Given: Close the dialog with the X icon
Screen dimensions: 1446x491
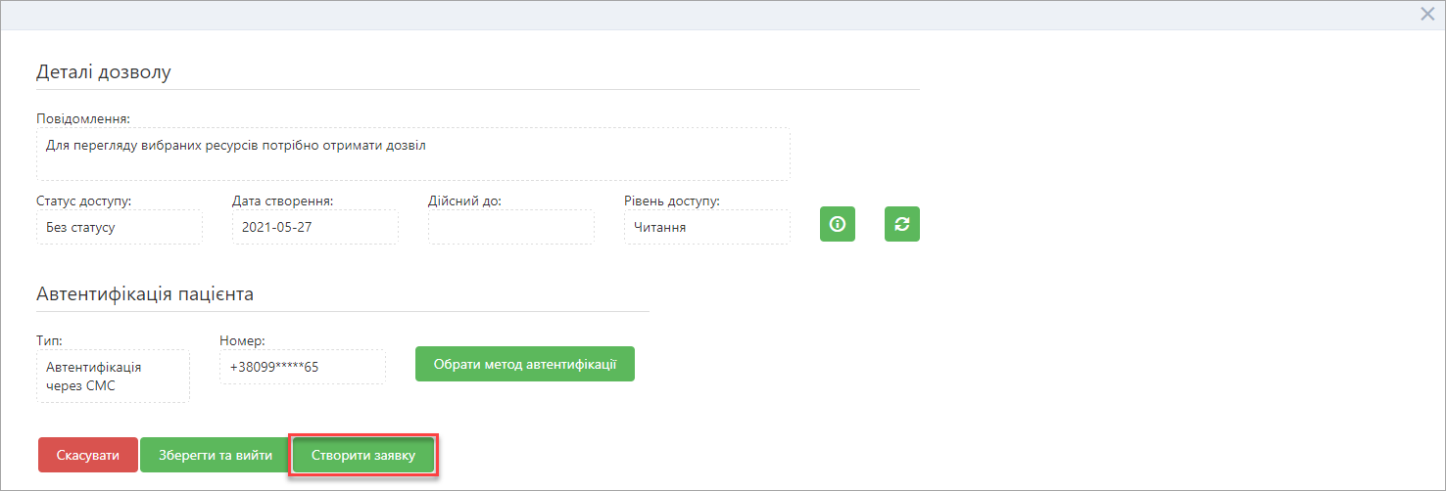Looking at the screenshot, I should click(1427, 13).
